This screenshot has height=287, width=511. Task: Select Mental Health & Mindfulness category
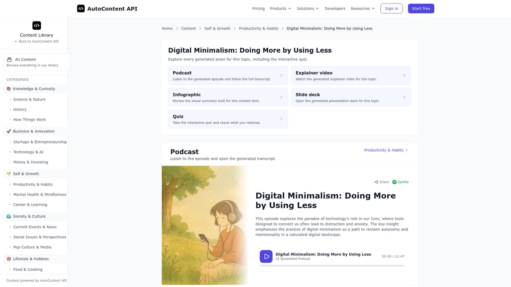40,195
